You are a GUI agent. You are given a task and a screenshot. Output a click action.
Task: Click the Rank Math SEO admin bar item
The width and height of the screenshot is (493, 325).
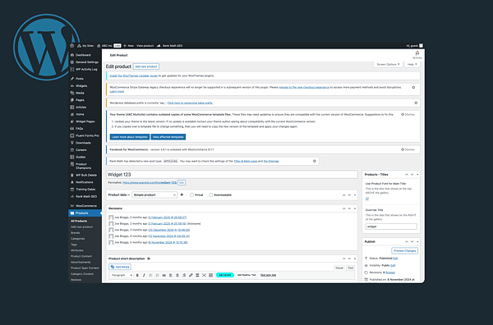pyautogui.click(x=170, y=45)
